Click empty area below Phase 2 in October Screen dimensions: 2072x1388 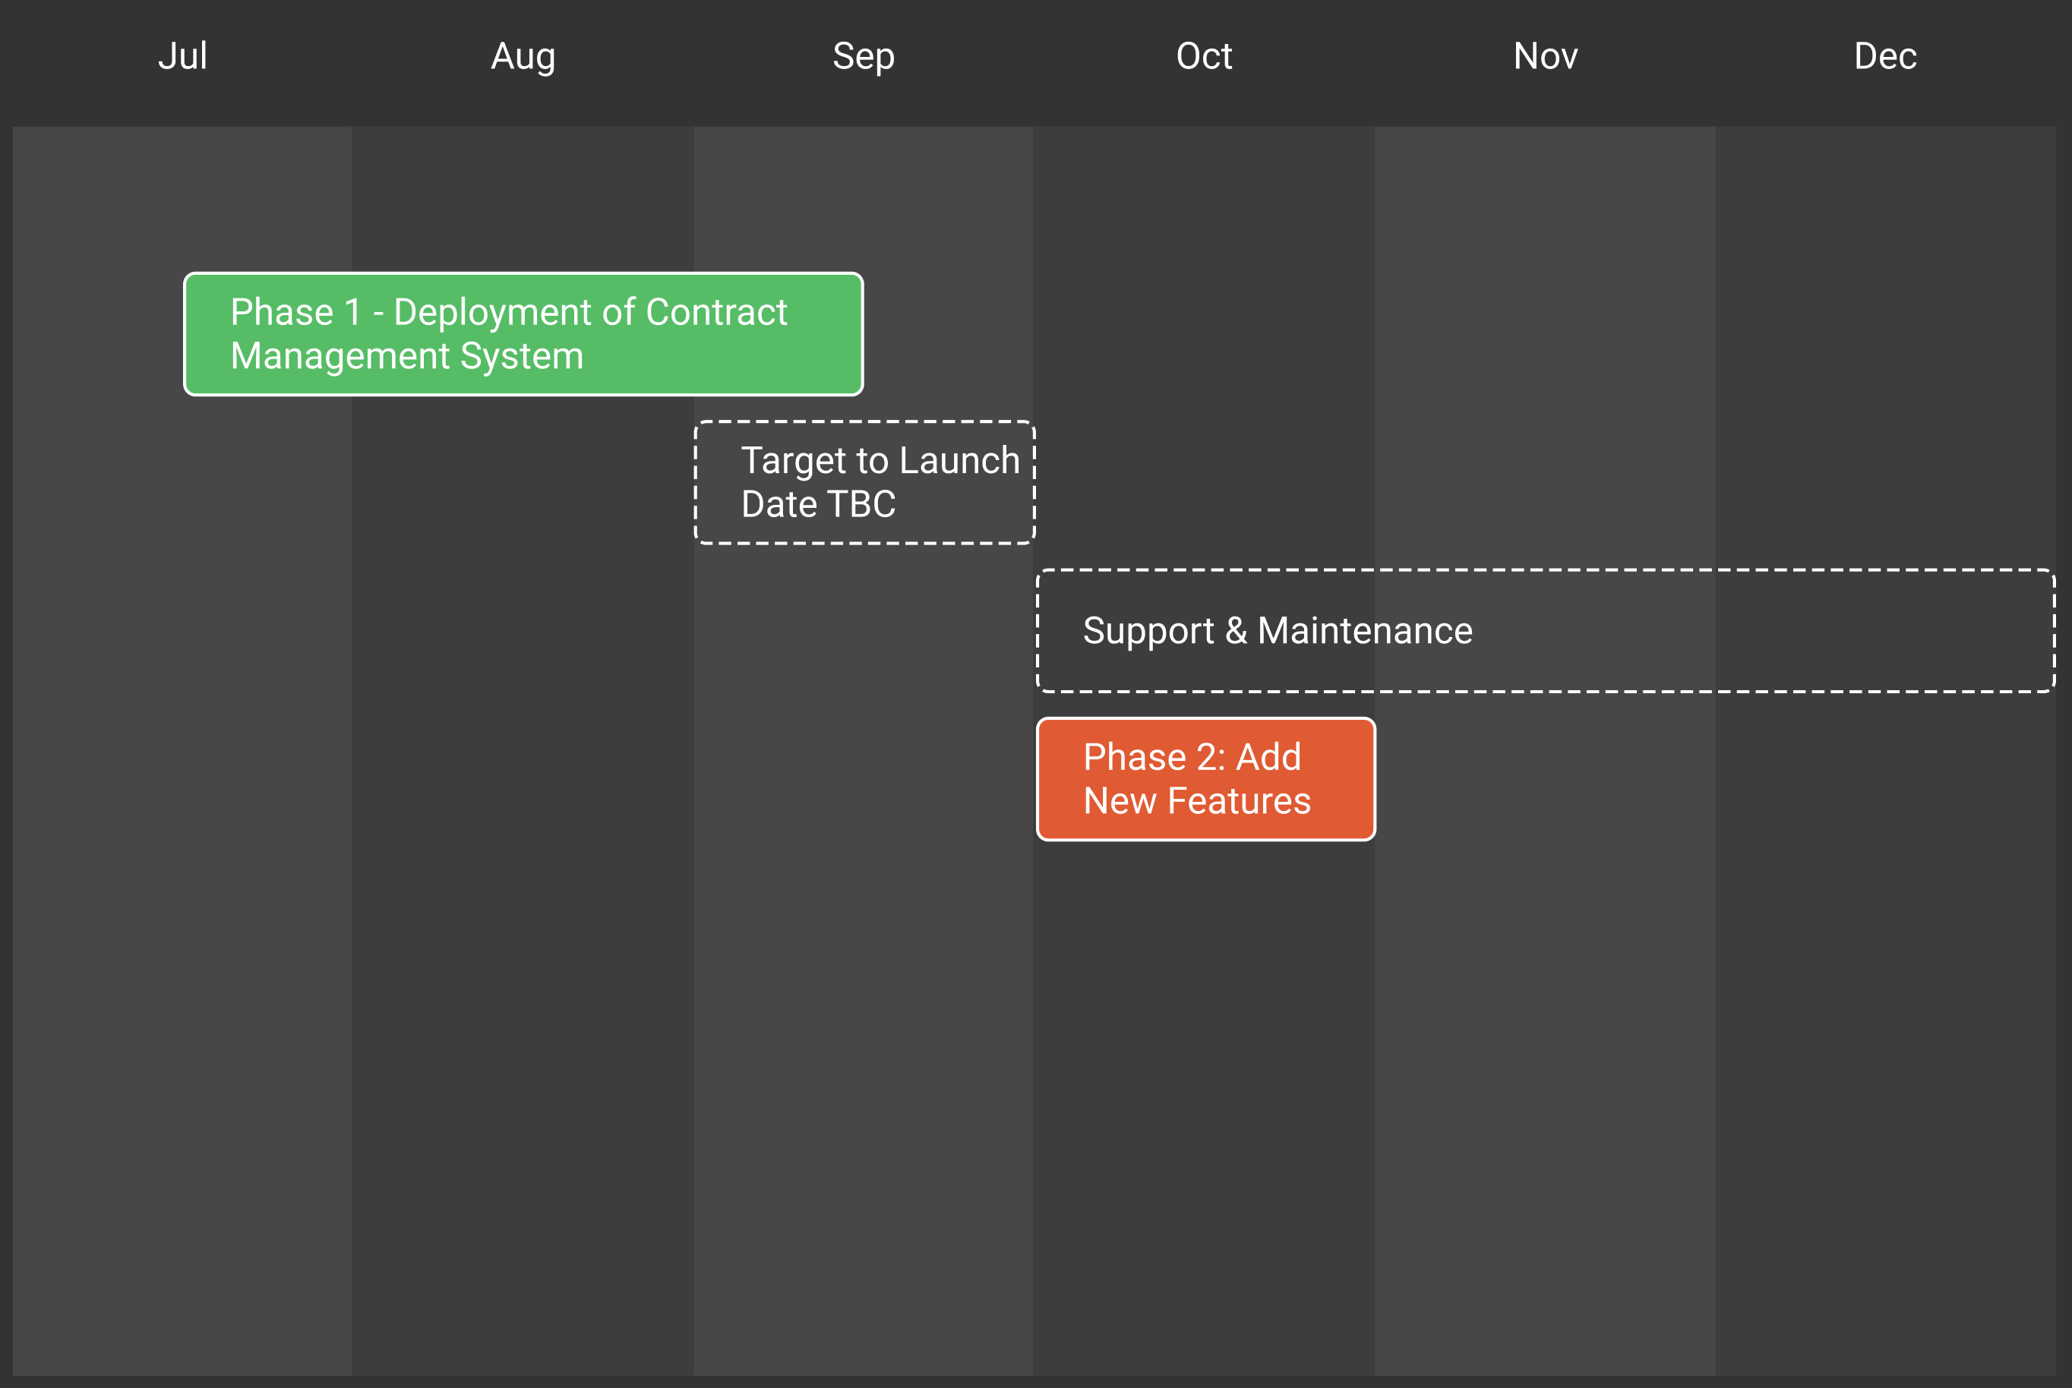point(1205,1106)
